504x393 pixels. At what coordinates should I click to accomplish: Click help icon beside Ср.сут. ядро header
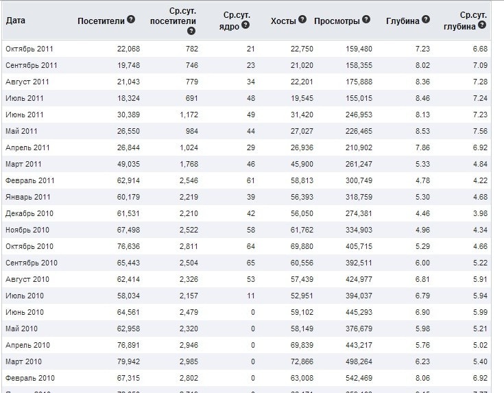pos(245,26)
